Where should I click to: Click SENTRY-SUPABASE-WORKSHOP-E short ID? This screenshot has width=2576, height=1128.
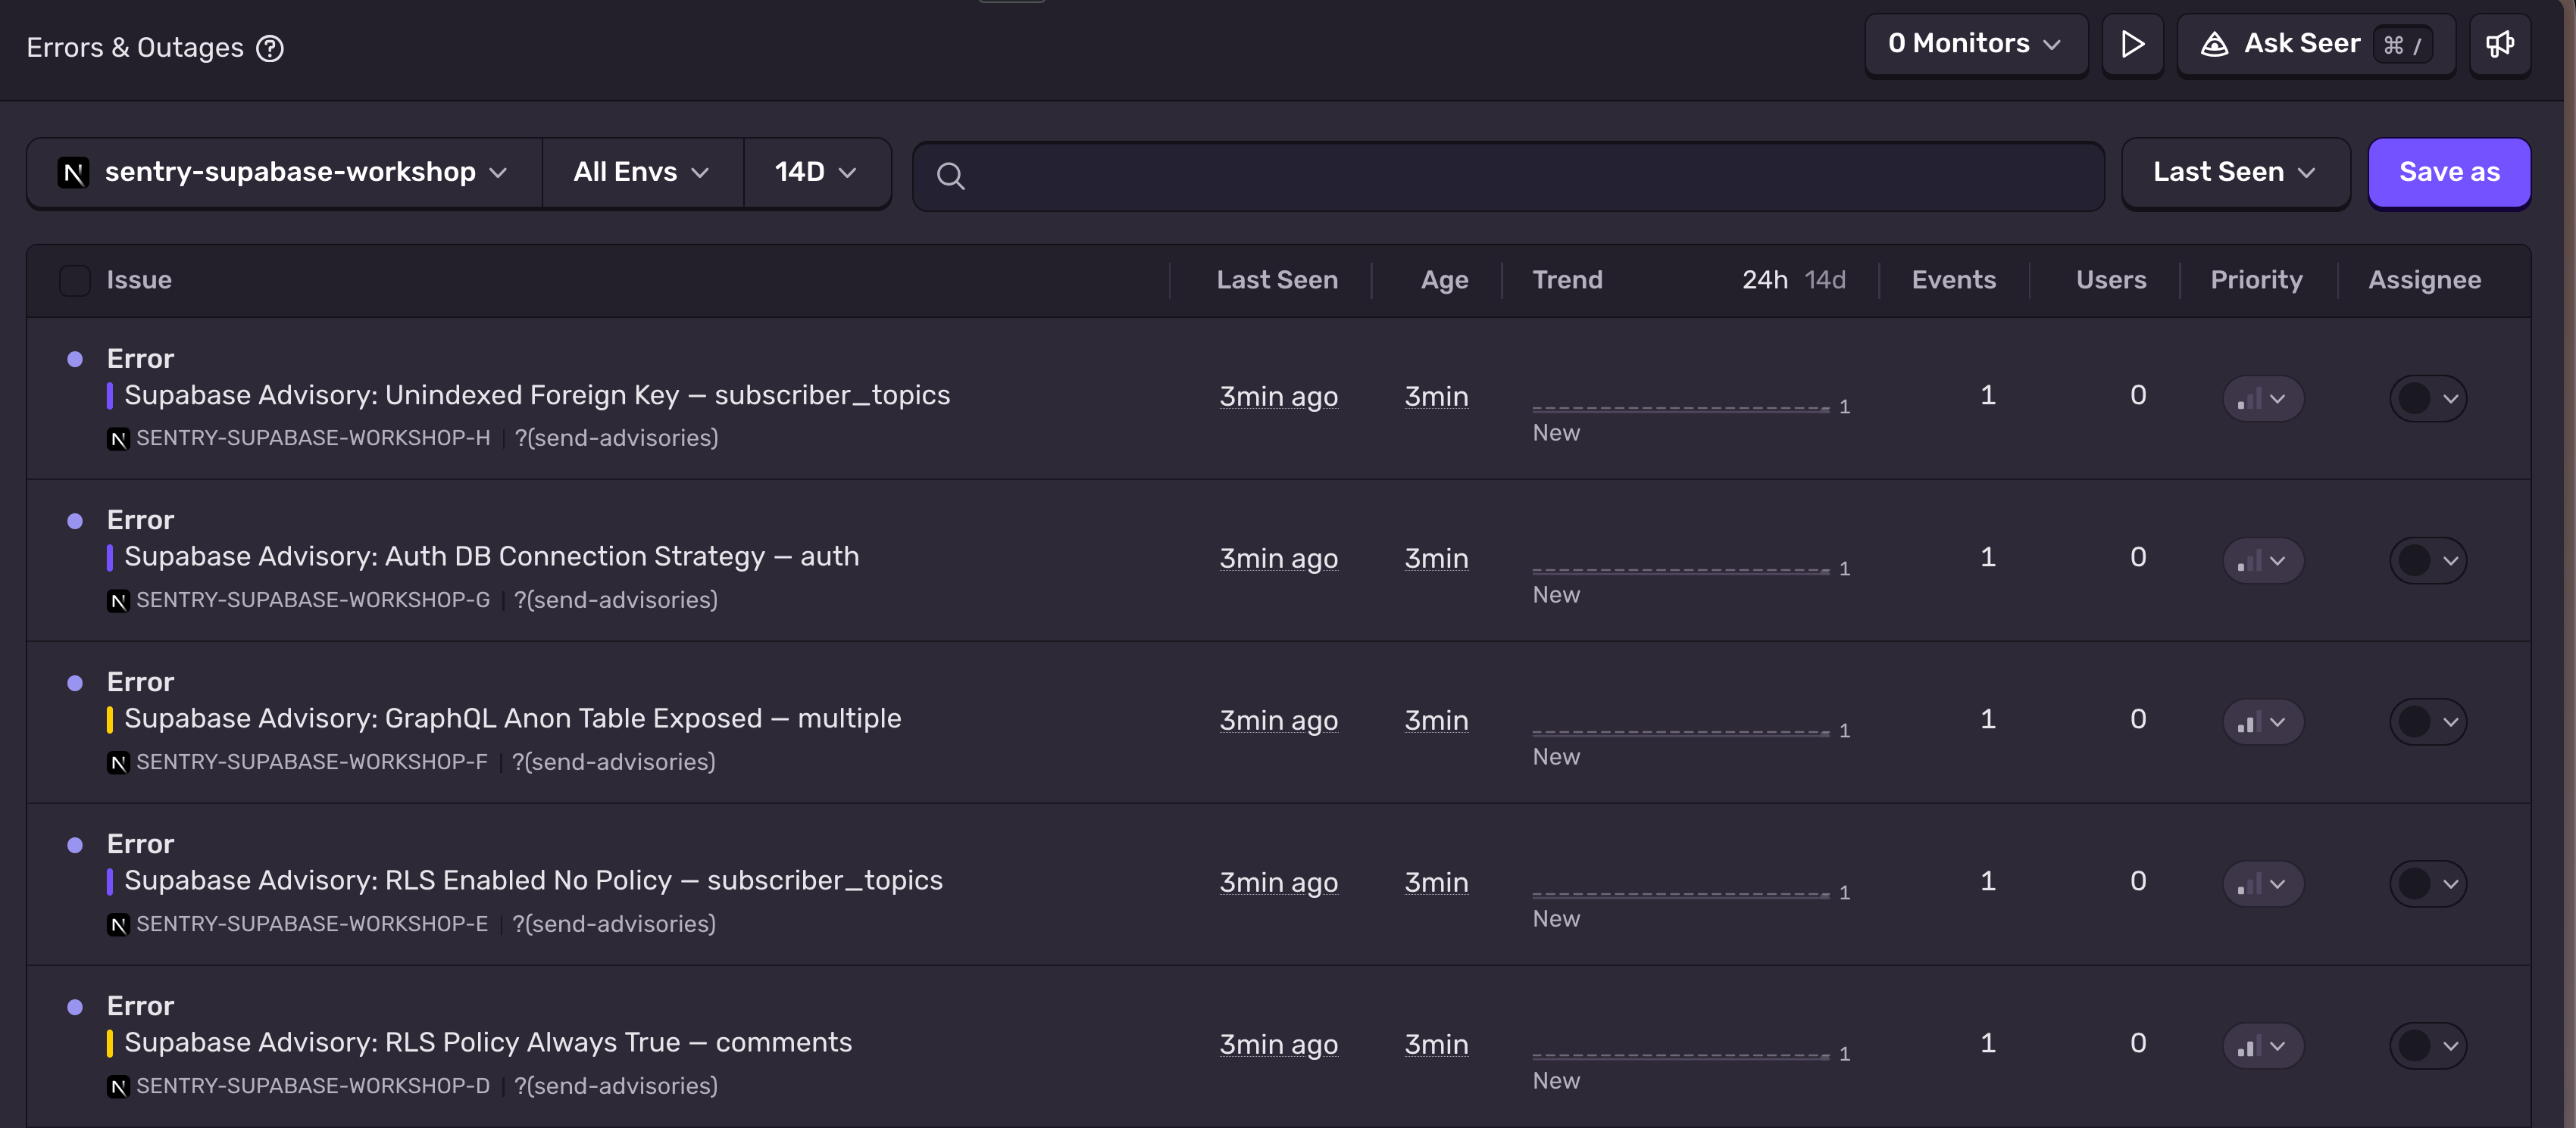pos(312,924)
